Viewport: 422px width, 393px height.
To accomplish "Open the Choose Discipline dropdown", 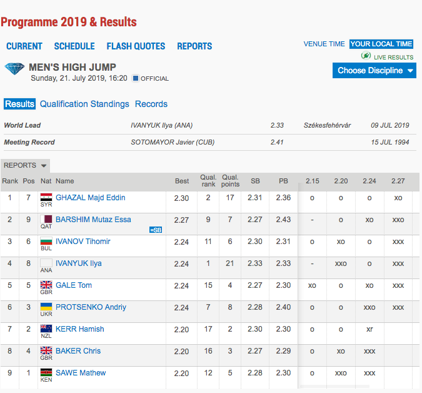I will [x=374, y=71].
